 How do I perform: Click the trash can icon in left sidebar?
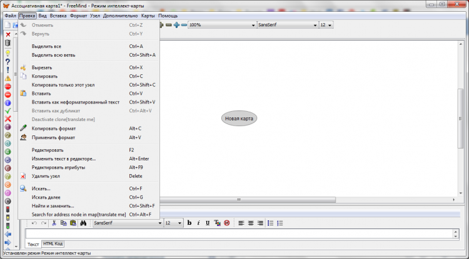tap(8, 43)
